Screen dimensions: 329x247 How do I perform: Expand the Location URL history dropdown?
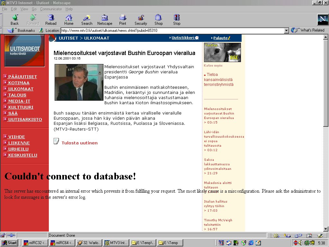tap(287, 31)
